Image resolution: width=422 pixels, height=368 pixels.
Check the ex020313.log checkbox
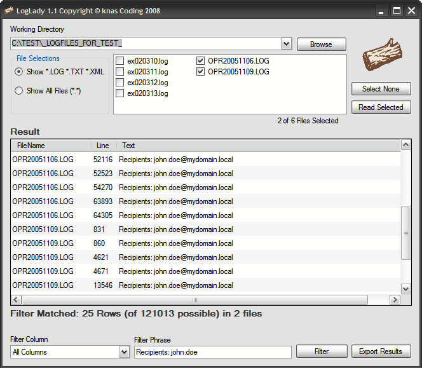coord(119,93)
